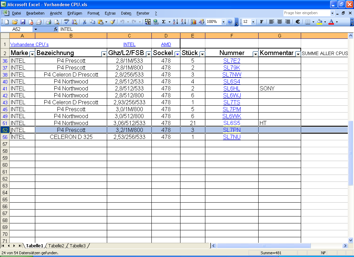Open the Extras menu
The width and height of the screenshot is (354, 257).
click(110, 14)
